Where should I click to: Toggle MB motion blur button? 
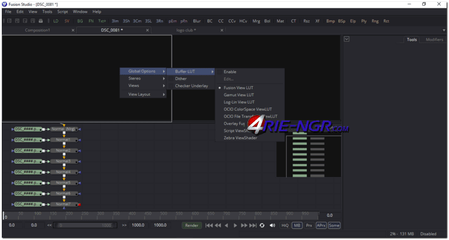[297, 225]
